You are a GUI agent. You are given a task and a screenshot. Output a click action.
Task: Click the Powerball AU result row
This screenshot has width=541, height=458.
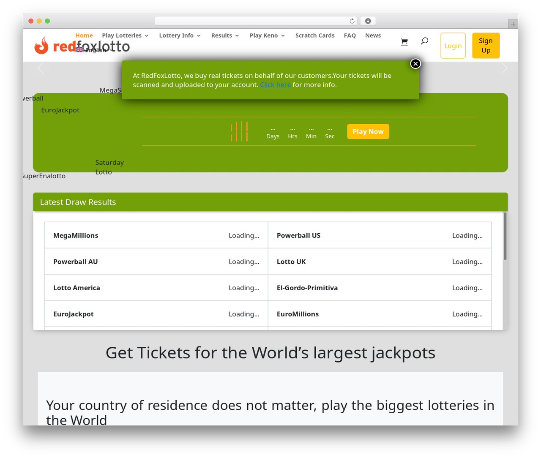click(156, 262)
